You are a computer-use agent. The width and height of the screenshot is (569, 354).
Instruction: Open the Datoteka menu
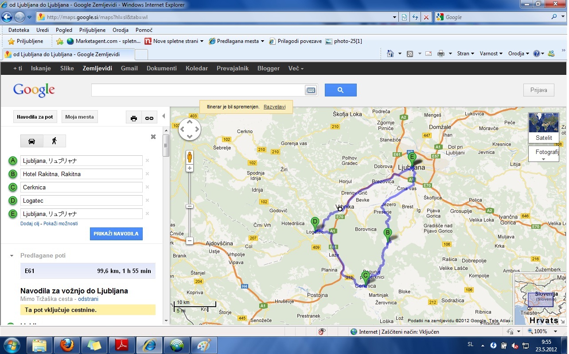pyautogui.click(x=19, y=30)
